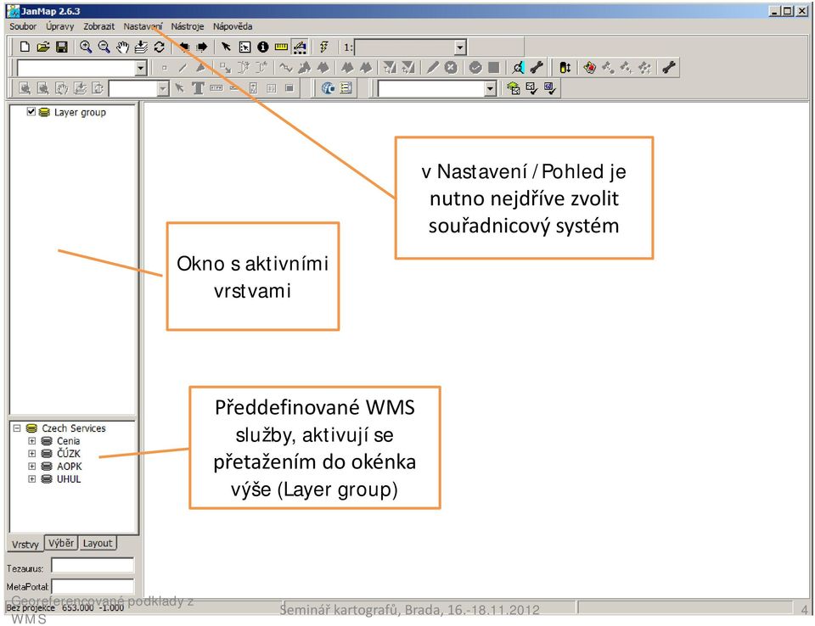The width and height of the screenshot is (815, 626).
Task: Select the Zoom Out magnifier tool
Action: [x=104, y=47]
